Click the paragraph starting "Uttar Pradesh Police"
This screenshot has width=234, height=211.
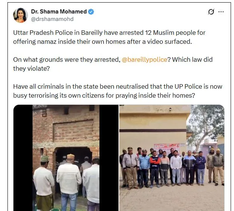pyautogui.click(x=109, y=37)
